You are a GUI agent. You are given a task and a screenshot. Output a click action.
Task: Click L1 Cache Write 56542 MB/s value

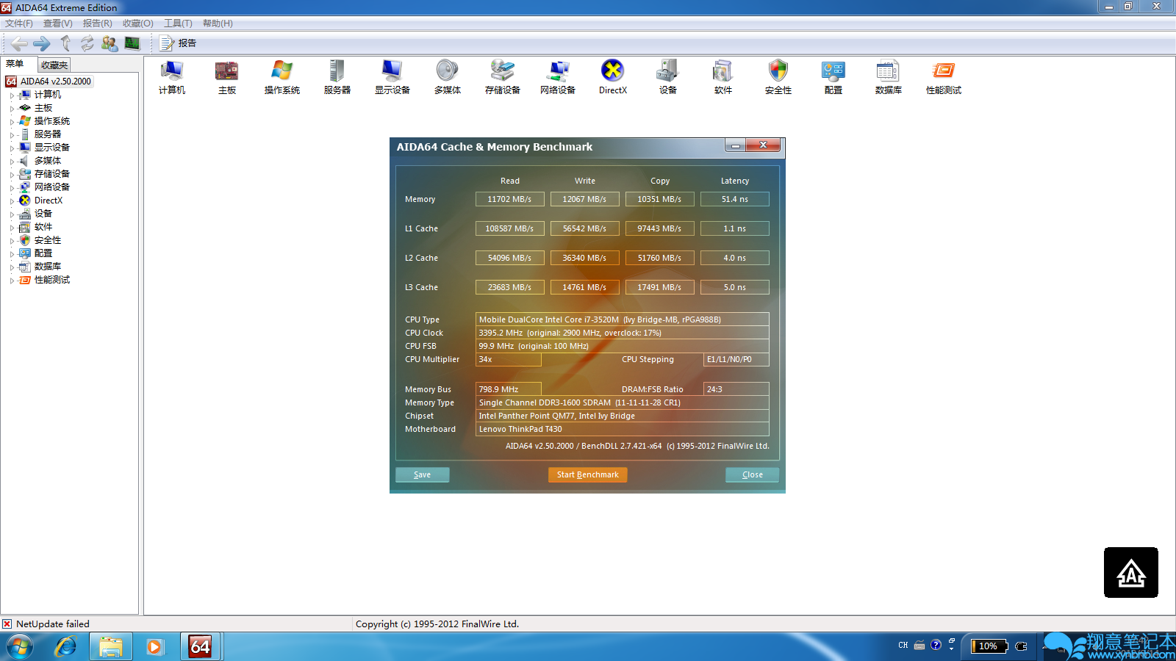click(x=585, y=228)
